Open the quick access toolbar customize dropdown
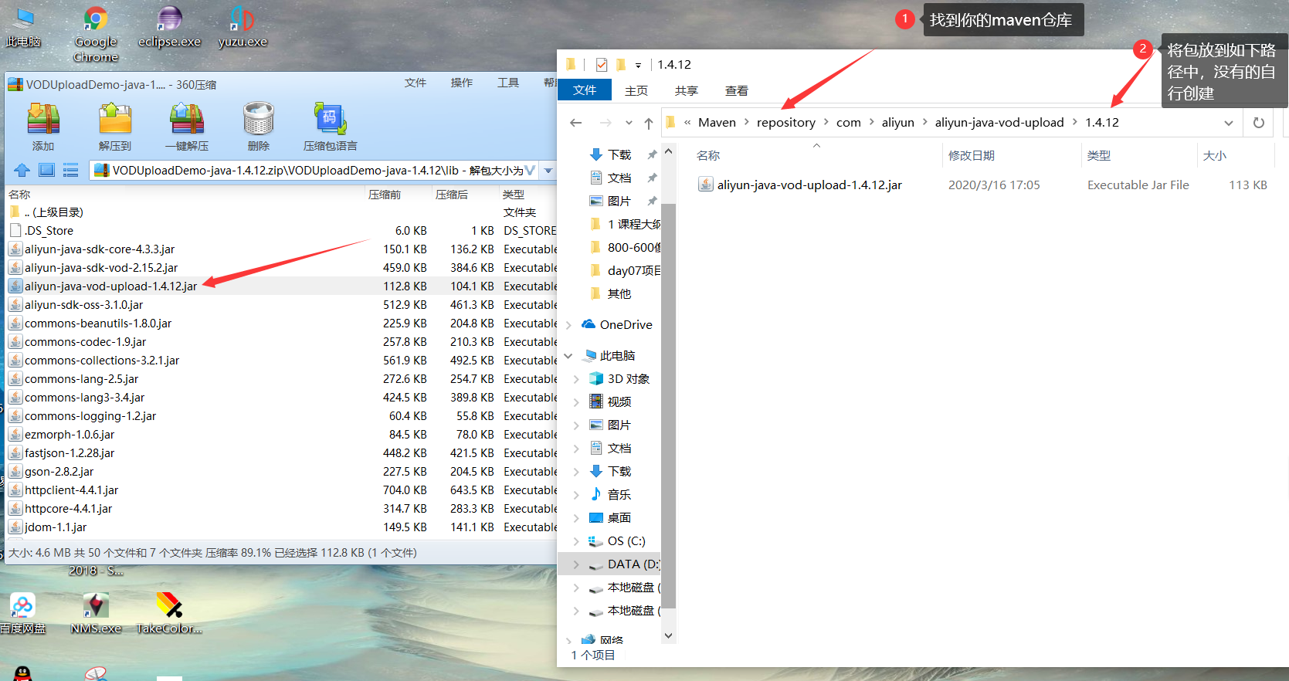Screen dimensions: 1289x681 point(638,65)
